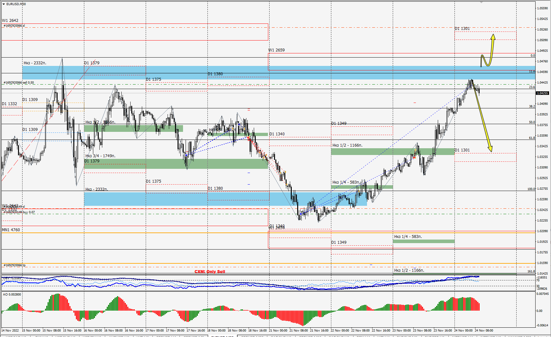The image size is (551, 337).
Task: Click the MN1 4760 level label
Action: click(11, 230)
